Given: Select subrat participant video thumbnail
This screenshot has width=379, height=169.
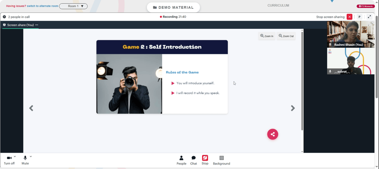Looking at the screenshot, I should 351,61.
